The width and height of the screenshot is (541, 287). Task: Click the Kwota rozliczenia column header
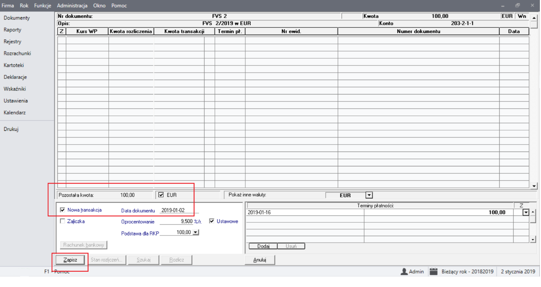click(131, 31)
